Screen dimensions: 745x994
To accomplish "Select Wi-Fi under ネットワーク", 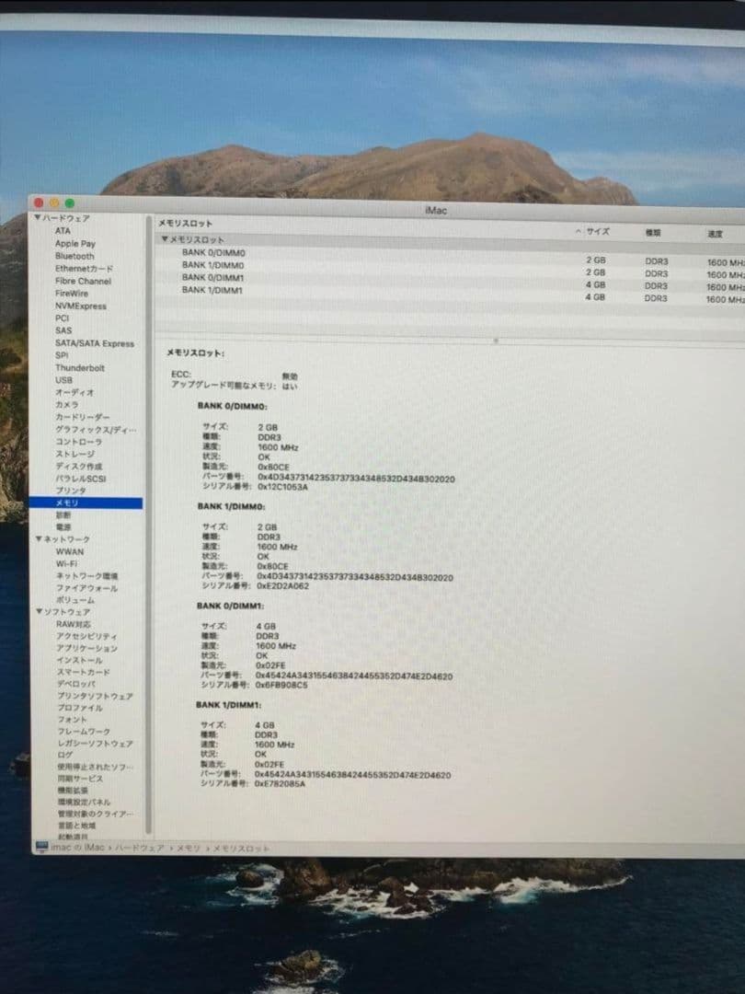I will (x=65, y=563).
